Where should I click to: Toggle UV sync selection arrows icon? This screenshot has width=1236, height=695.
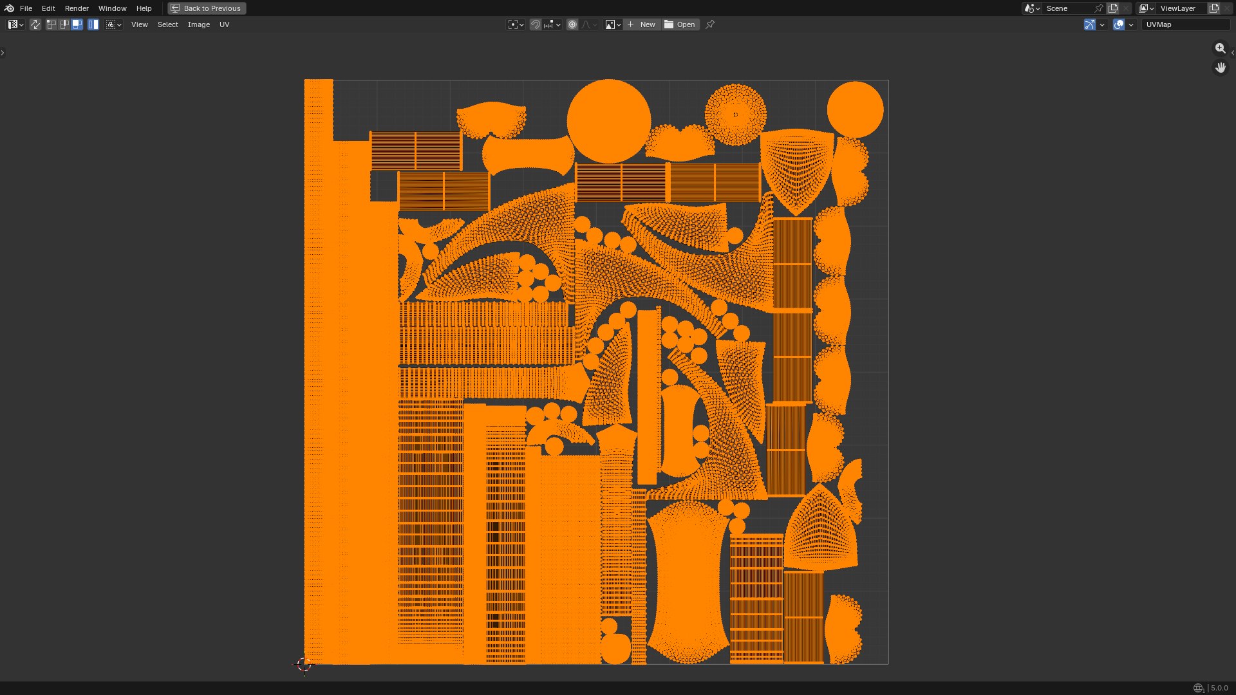pos(35,24)
